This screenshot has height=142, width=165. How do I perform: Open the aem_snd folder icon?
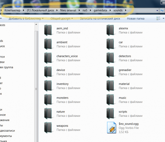48,30
